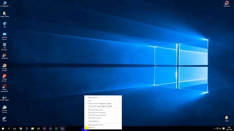This screenshot has width=234, height=131.
Task: Select the Cheat Engine desktop shortcut
Action: [x=4, y=99]
